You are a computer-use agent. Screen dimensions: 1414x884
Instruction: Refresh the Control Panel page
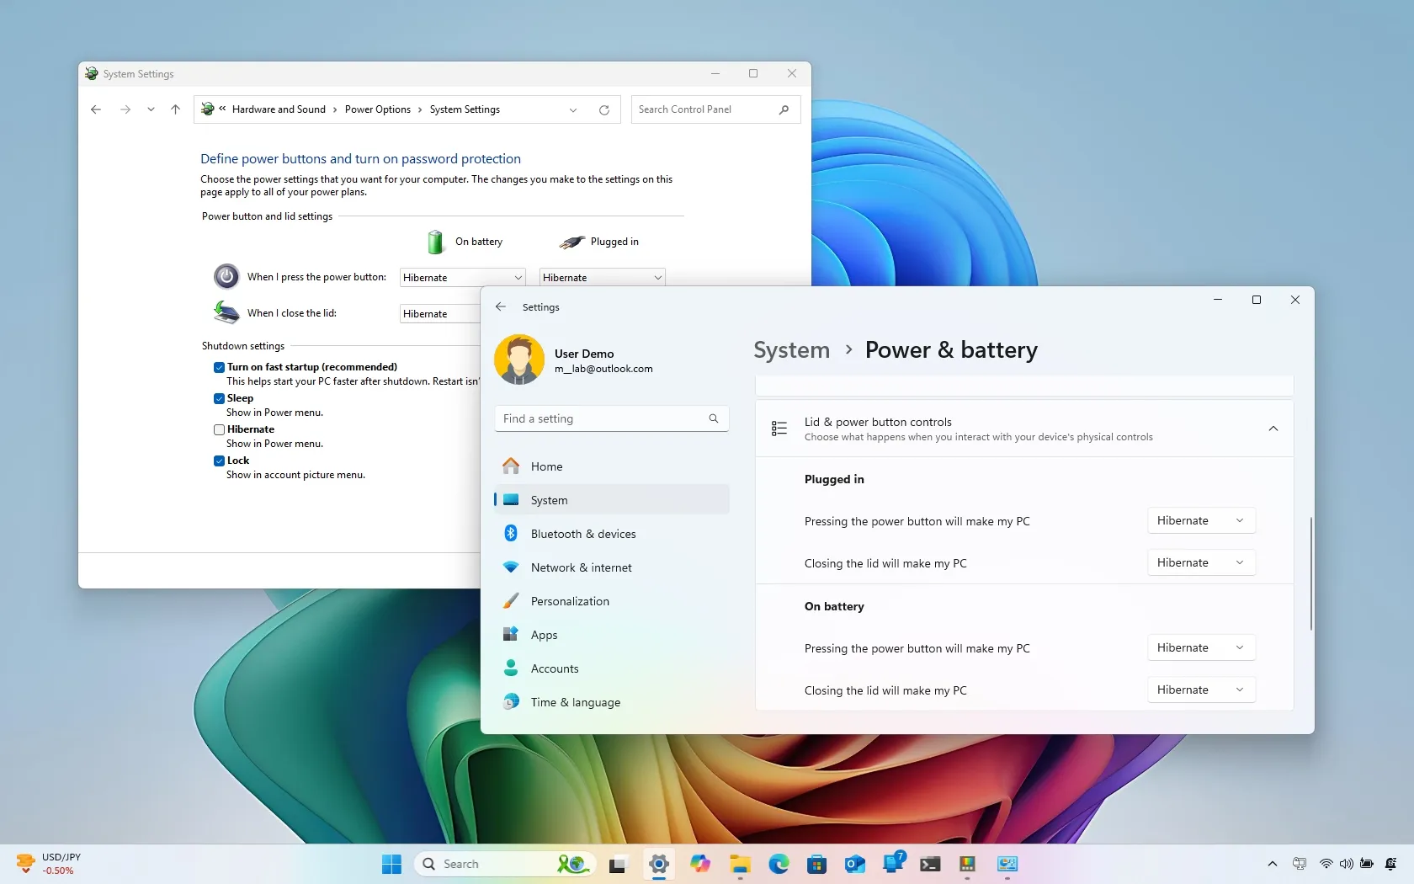[x=604, y=109]
